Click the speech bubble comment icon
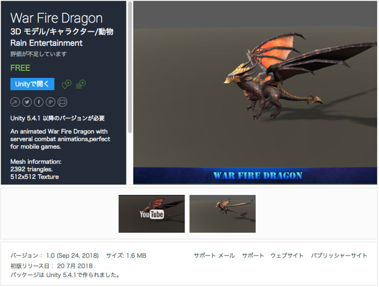This screenshot has width=379, height=287. click(x=62, y=102)
